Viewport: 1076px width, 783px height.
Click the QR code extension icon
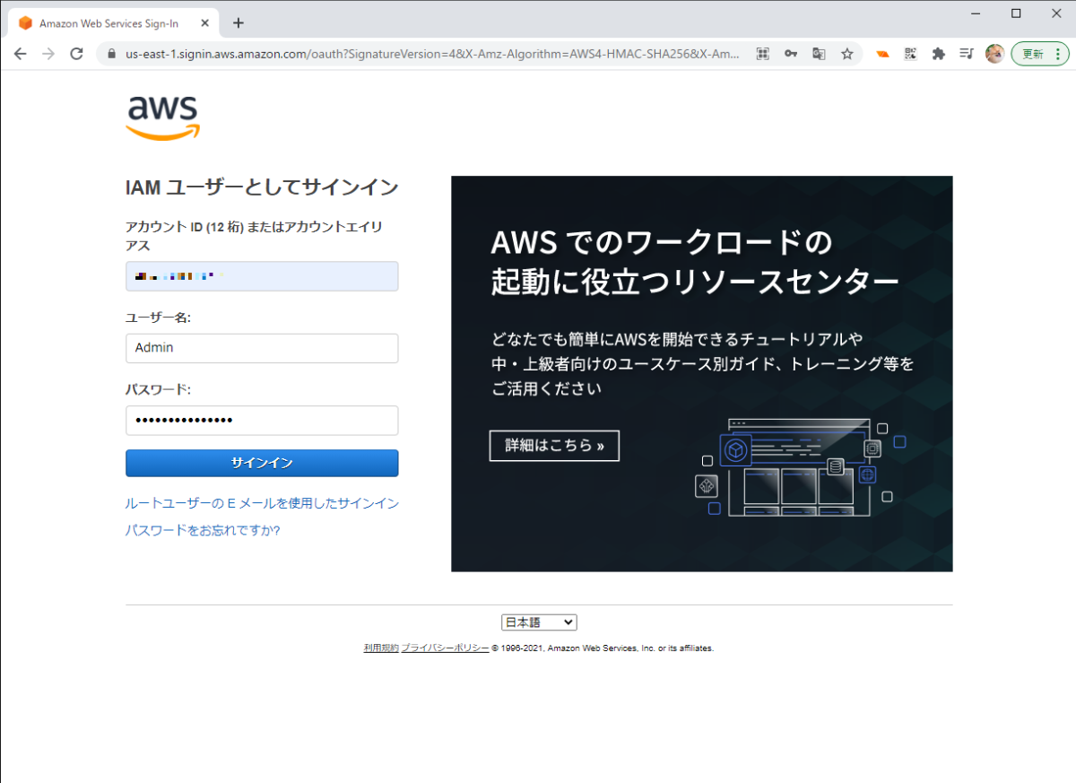(910, 54)
